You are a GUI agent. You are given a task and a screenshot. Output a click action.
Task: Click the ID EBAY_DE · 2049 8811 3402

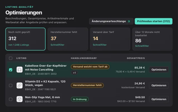pyautogui.click(x=41, y=74)
